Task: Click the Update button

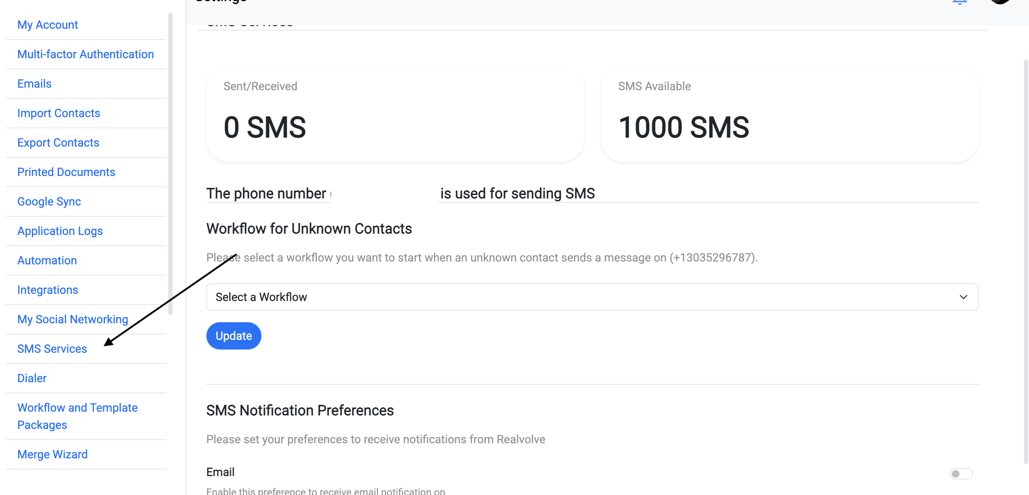Action: 233,336
